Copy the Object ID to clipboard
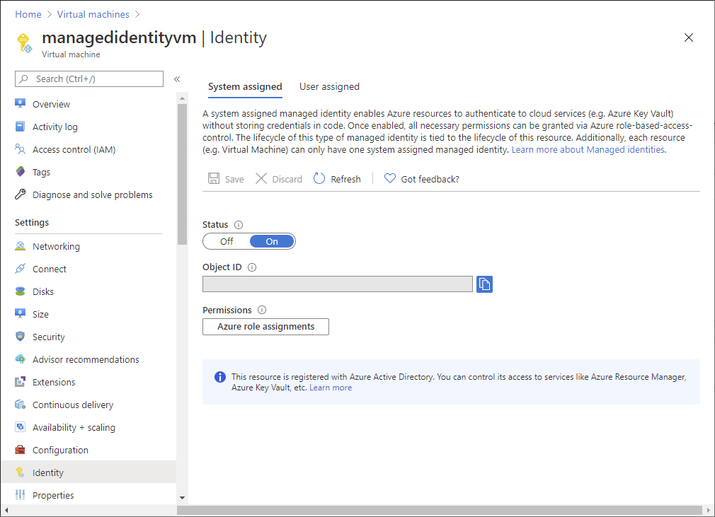 (484, 284)
